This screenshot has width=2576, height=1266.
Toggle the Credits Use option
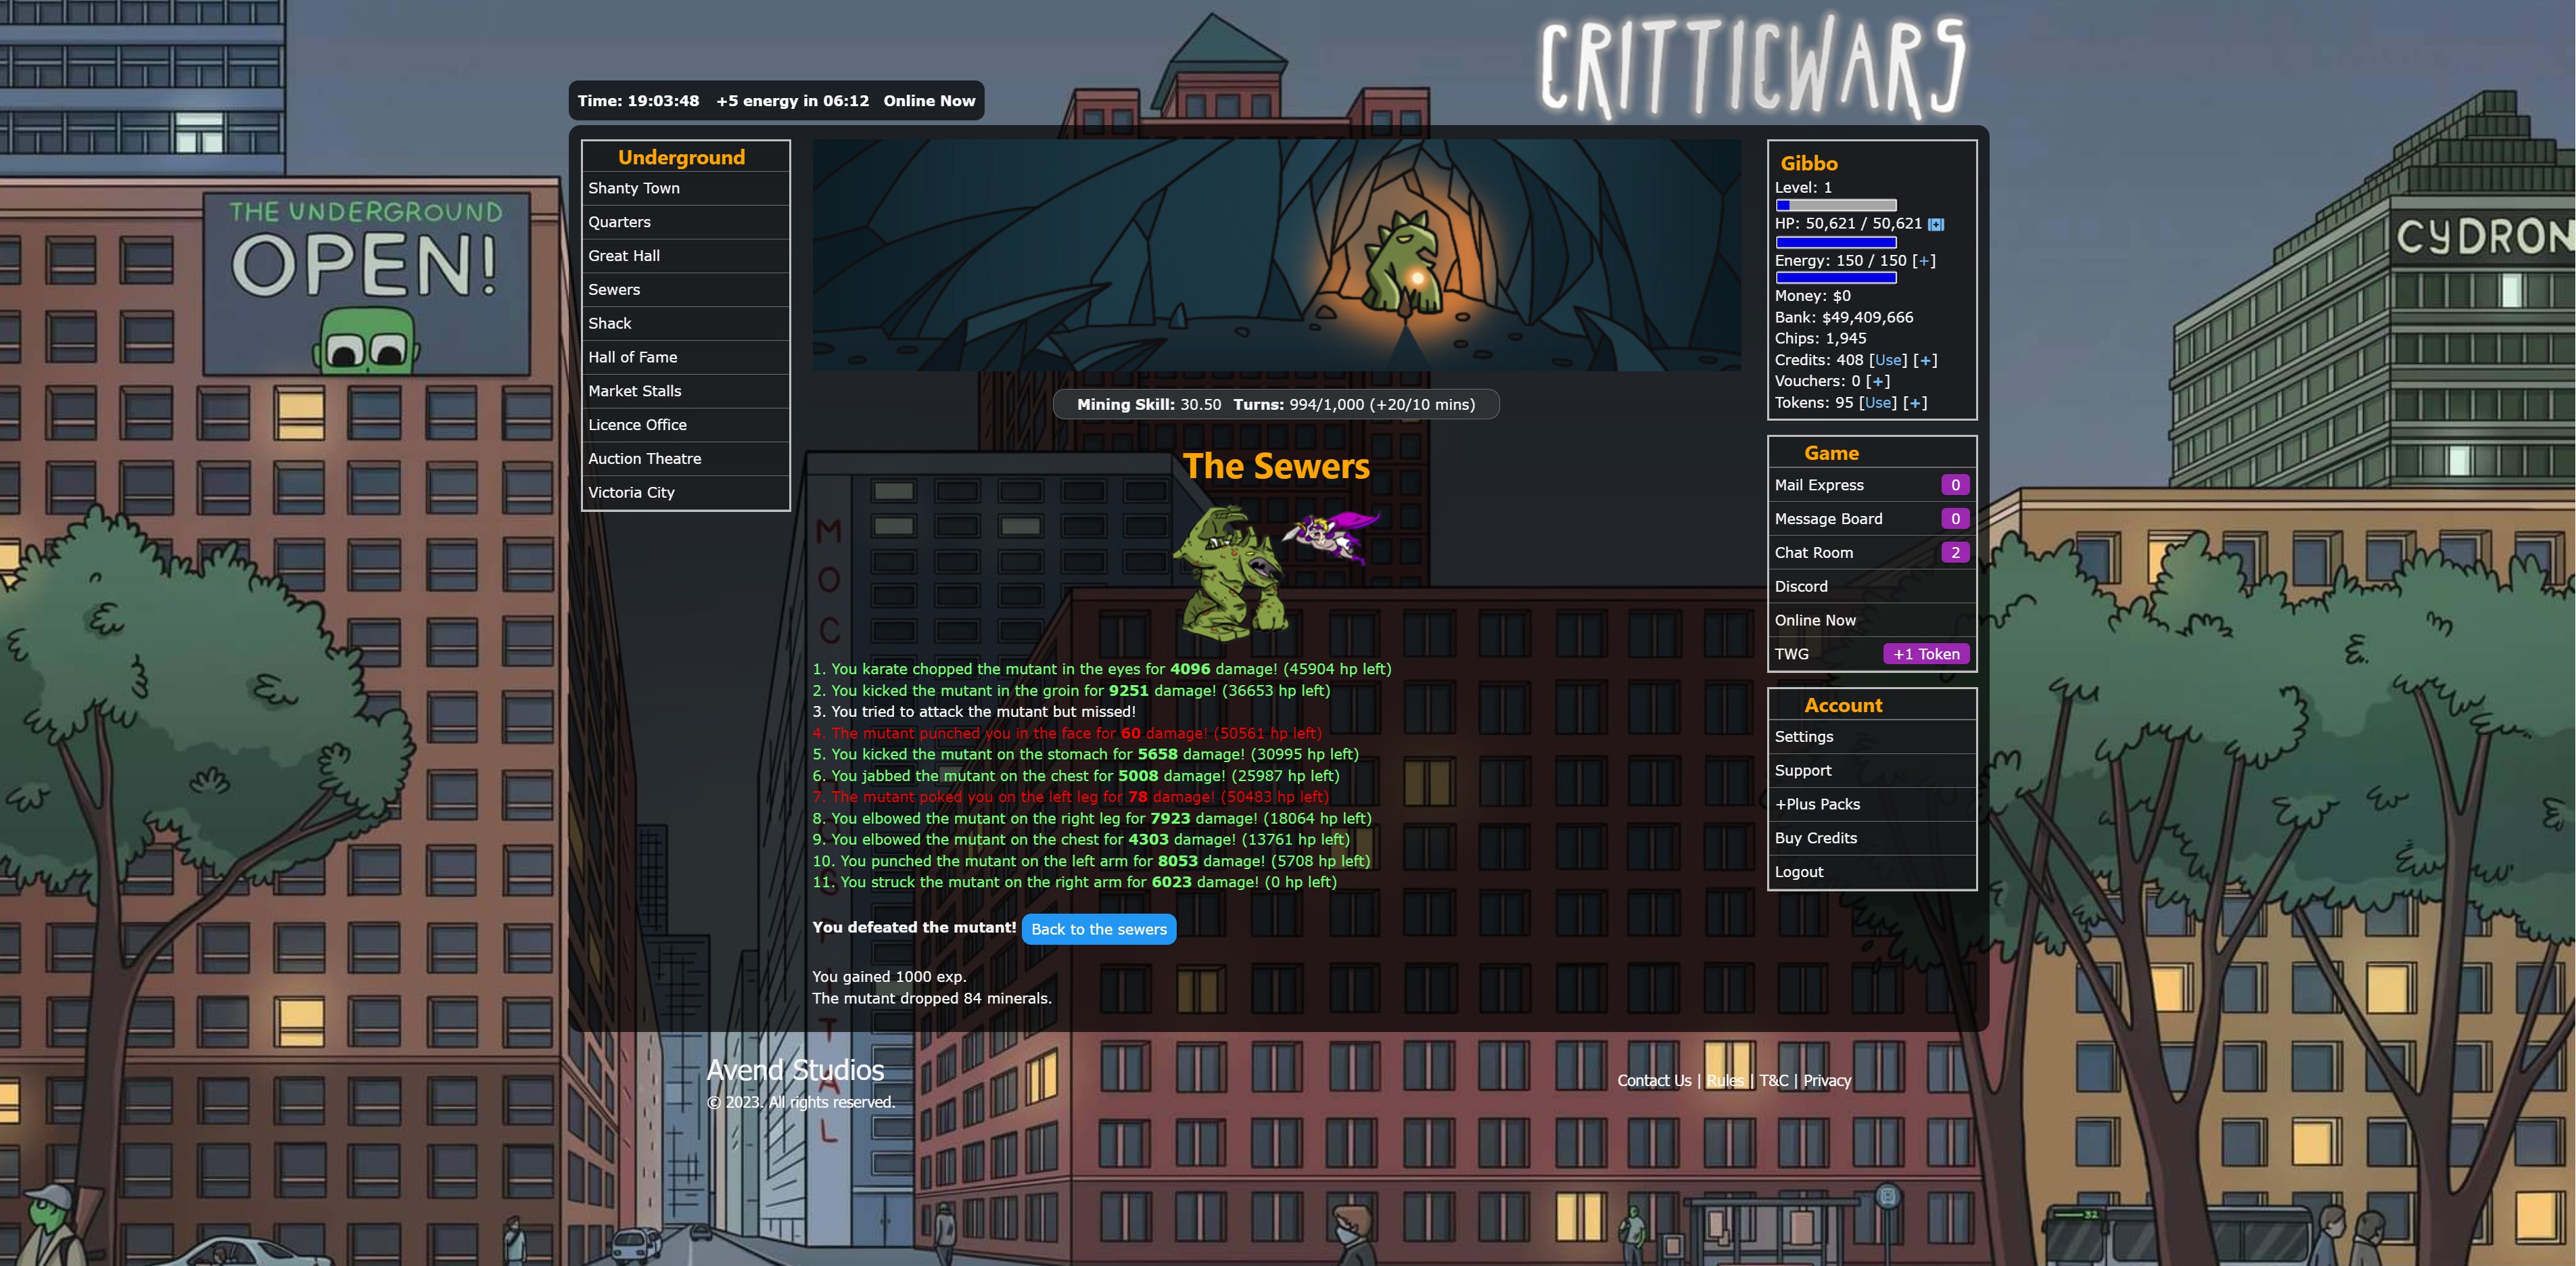click(1886, 358)
